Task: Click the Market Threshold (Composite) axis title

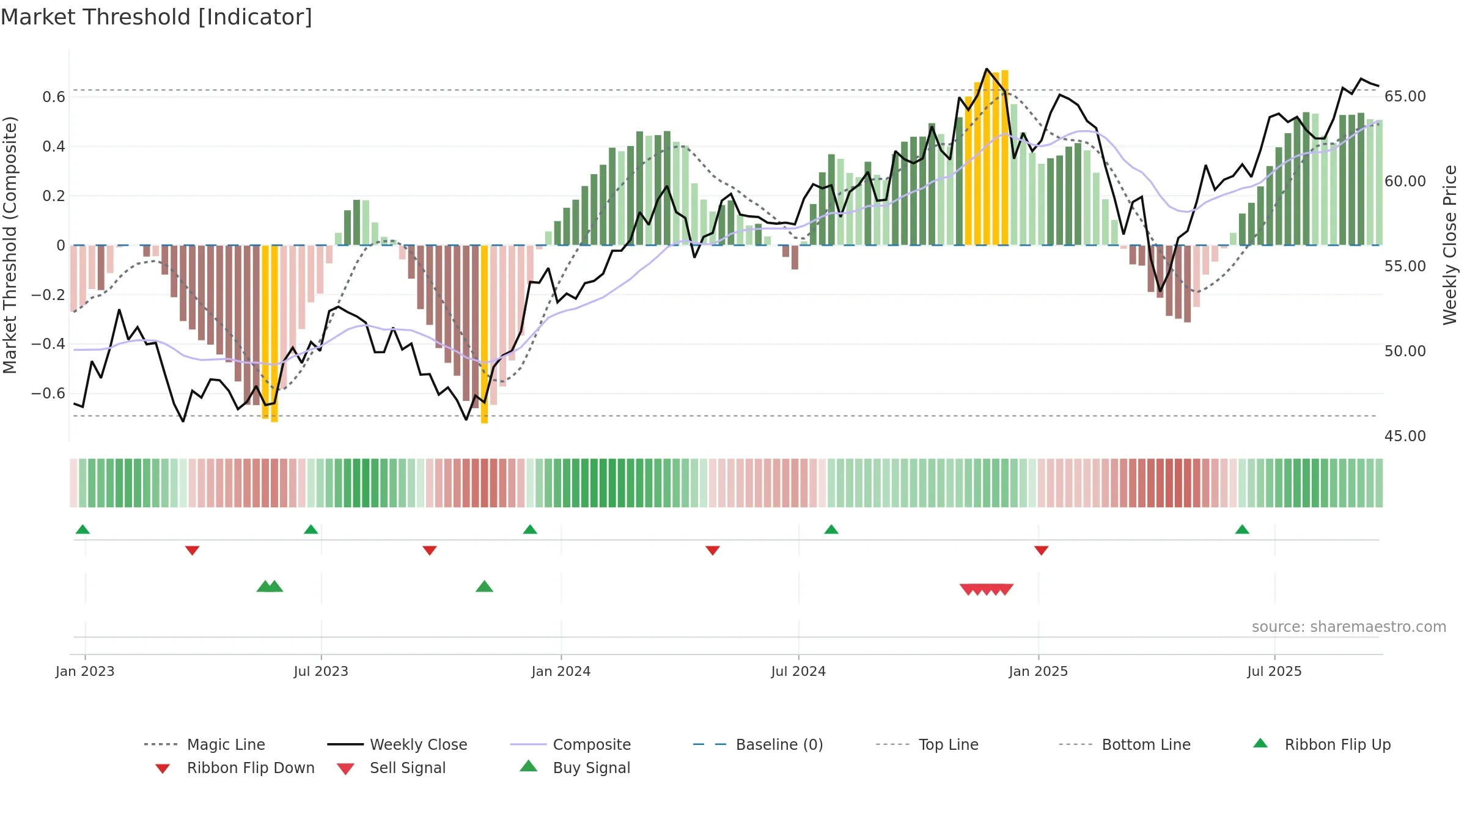Action: (x=10, y=245)
